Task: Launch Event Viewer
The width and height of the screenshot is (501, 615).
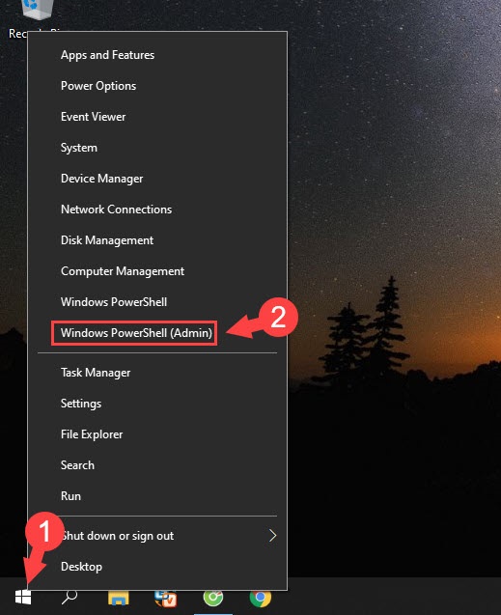Action: coord(157,117)
